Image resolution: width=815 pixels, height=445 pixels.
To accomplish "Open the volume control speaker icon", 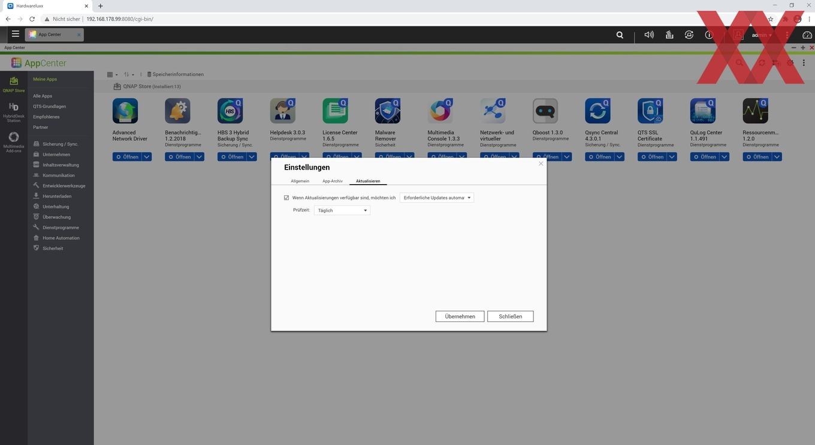I will pos(649,35).
